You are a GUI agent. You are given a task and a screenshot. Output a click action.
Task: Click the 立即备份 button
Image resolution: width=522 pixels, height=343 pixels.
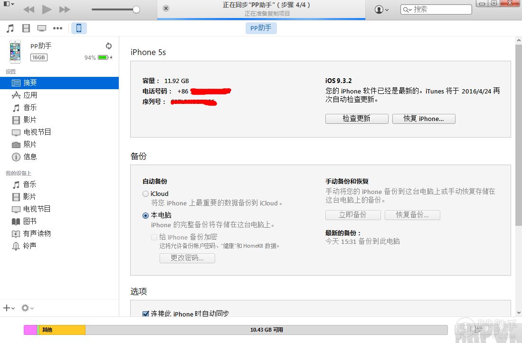tap(353, 214)
